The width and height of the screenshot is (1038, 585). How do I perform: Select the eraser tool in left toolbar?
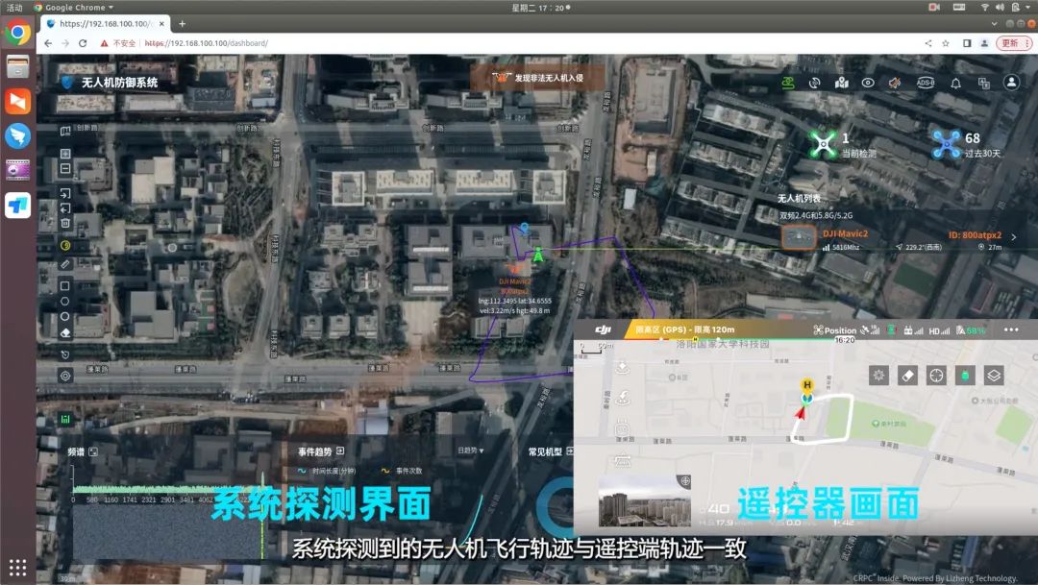click(x=65, y=332)
